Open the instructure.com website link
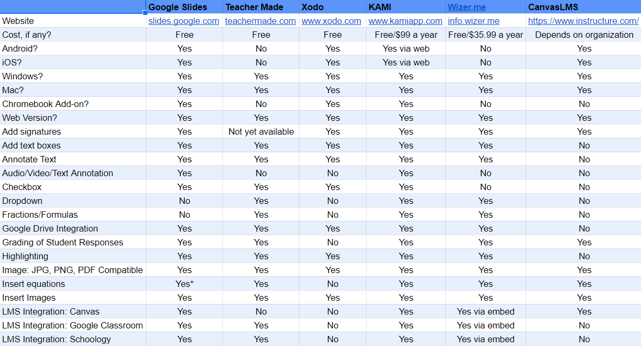Image resolution: width=641 pixels, height=346 pixels. click(x=584, y=21)
